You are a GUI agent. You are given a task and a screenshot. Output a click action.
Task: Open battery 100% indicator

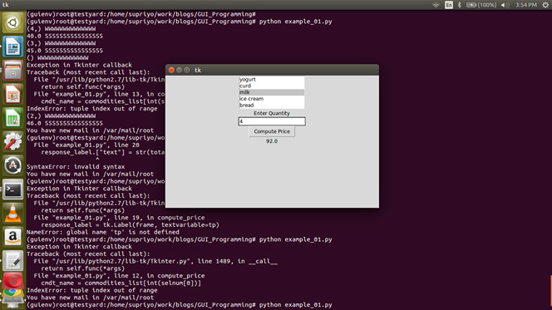tap(481, 5)
